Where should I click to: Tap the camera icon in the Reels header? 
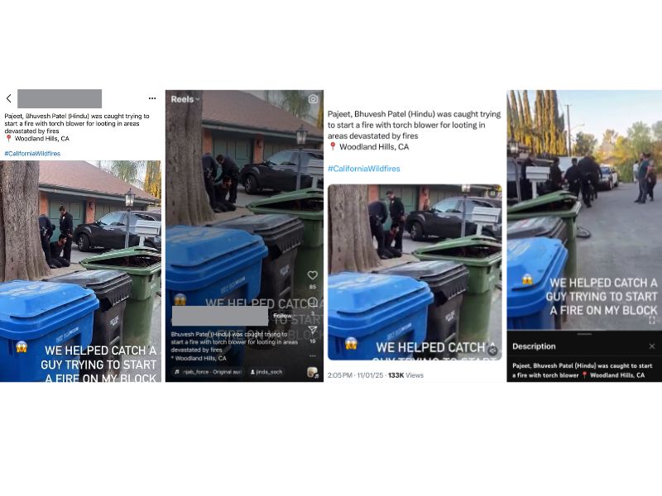313,98
